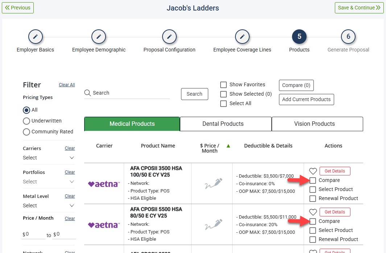This screenshot has height=253, width=386.
Task: Click product name AFA CPOSII 3500 HSA 100/50
Action: click(x=156, y=171)
